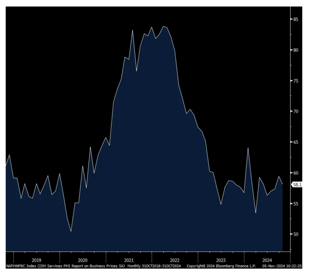The width and height of the screenshot is (310, 279).
Task: Click the 65 y-axis label
Action: click(x=296, y=142)
